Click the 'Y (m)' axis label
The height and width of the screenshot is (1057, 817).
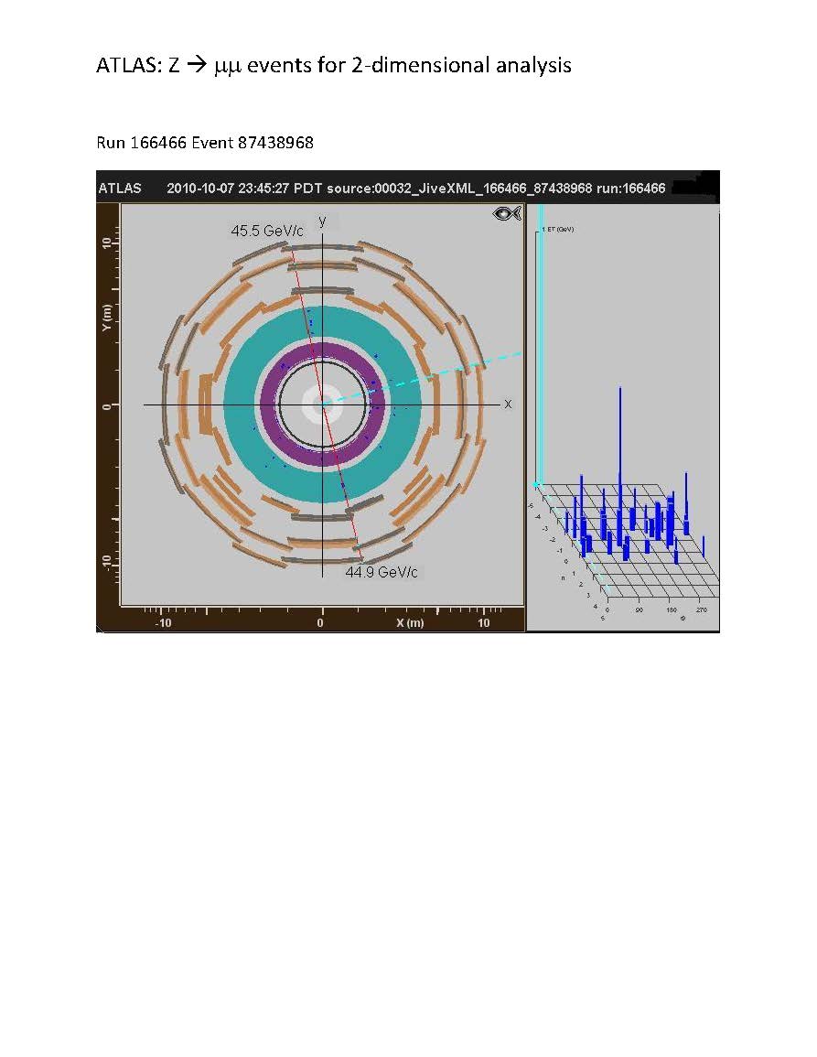click(106, 318)
